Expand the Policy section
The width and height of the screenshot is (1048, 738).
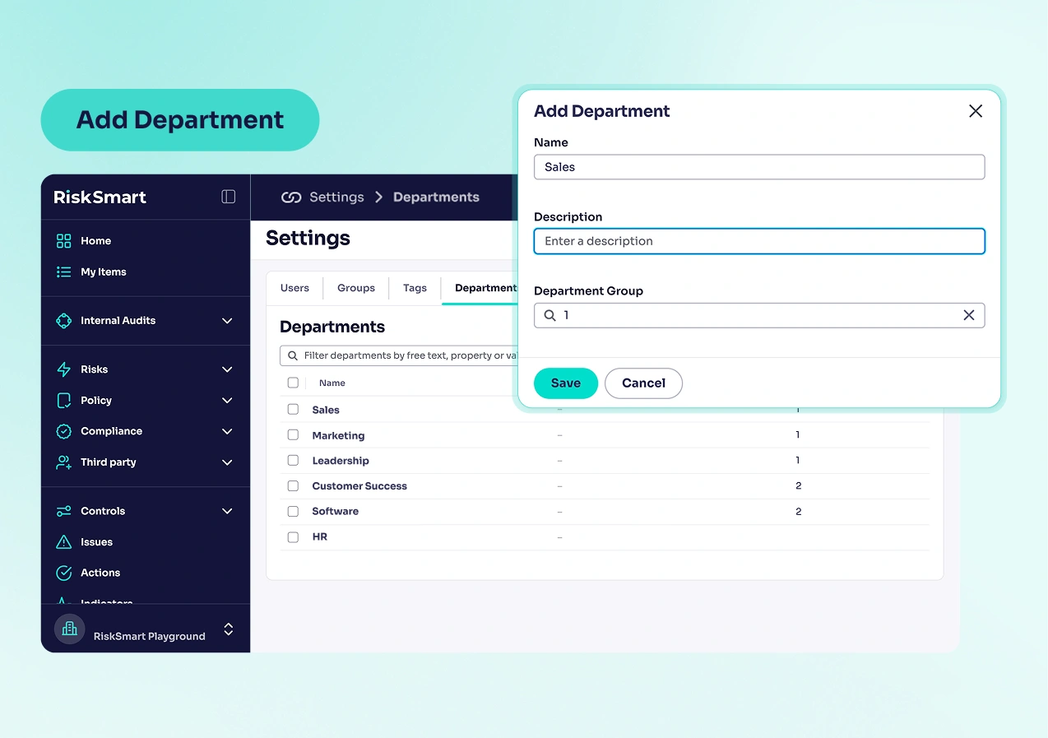227,400
